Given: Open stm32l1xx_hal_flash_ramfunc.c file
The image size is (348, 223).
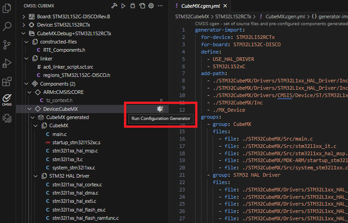Looking at the screenshot, I should tap(85, 218).
